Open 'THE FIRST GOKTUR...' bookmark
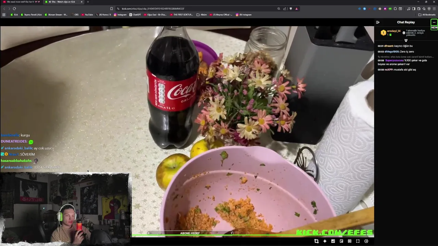Viewport: 438px width, 246px height. tap(181, 15)
